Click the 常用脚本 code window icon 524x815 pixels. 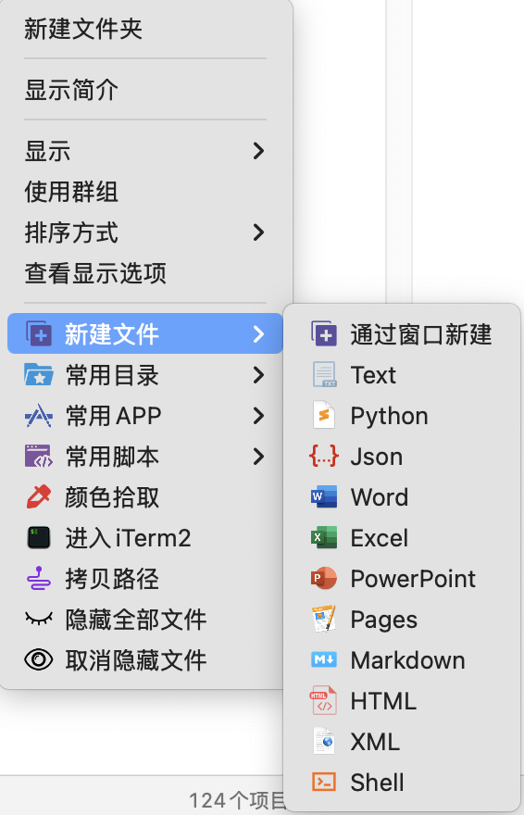(39, 457)
